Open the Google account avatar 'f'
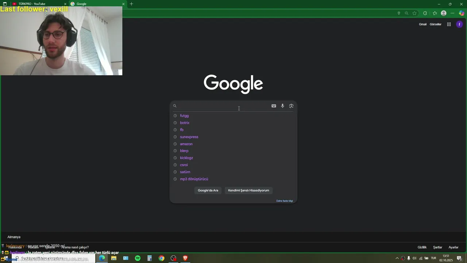 [459, 24]
